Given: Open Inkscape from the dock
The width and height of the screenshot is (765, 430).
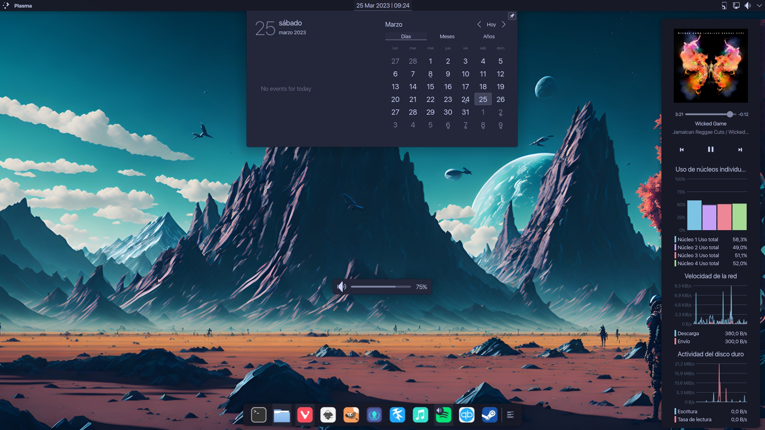Looking at the screenshot, I should [x=328, y=415].
